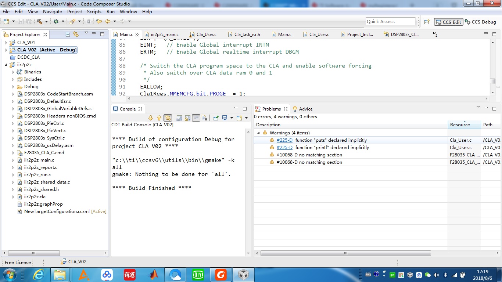Image resolution: width=502 pixels, height=282 pixels.
Task: Open the Scripts menu
Action: 94,12
